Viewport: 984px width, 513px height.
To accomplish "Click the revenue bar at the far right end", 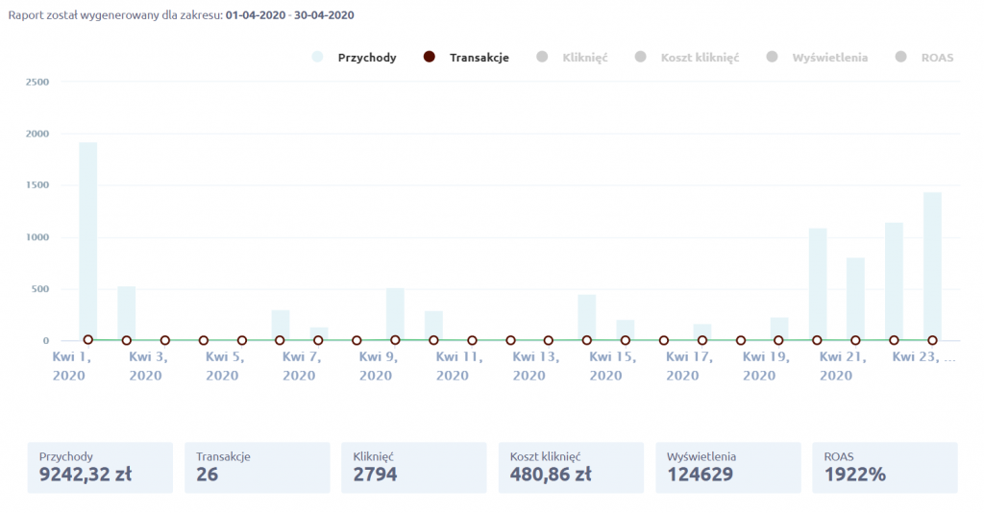I will (x=932, y=266).
